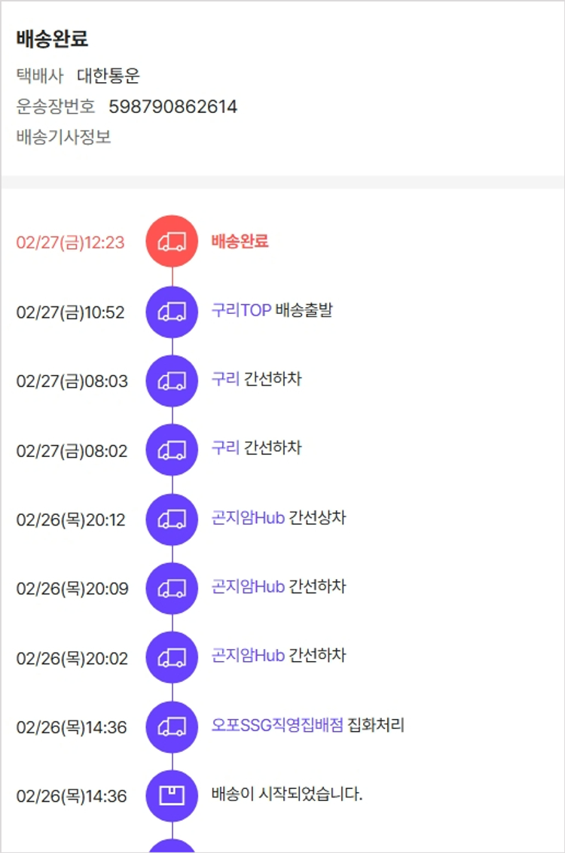Image resolution: width=565 pixels, height=853 pixels.
Task: Click truck icon for 오포SSG직영집배점 집화처리
Action: tap(172, 727)
